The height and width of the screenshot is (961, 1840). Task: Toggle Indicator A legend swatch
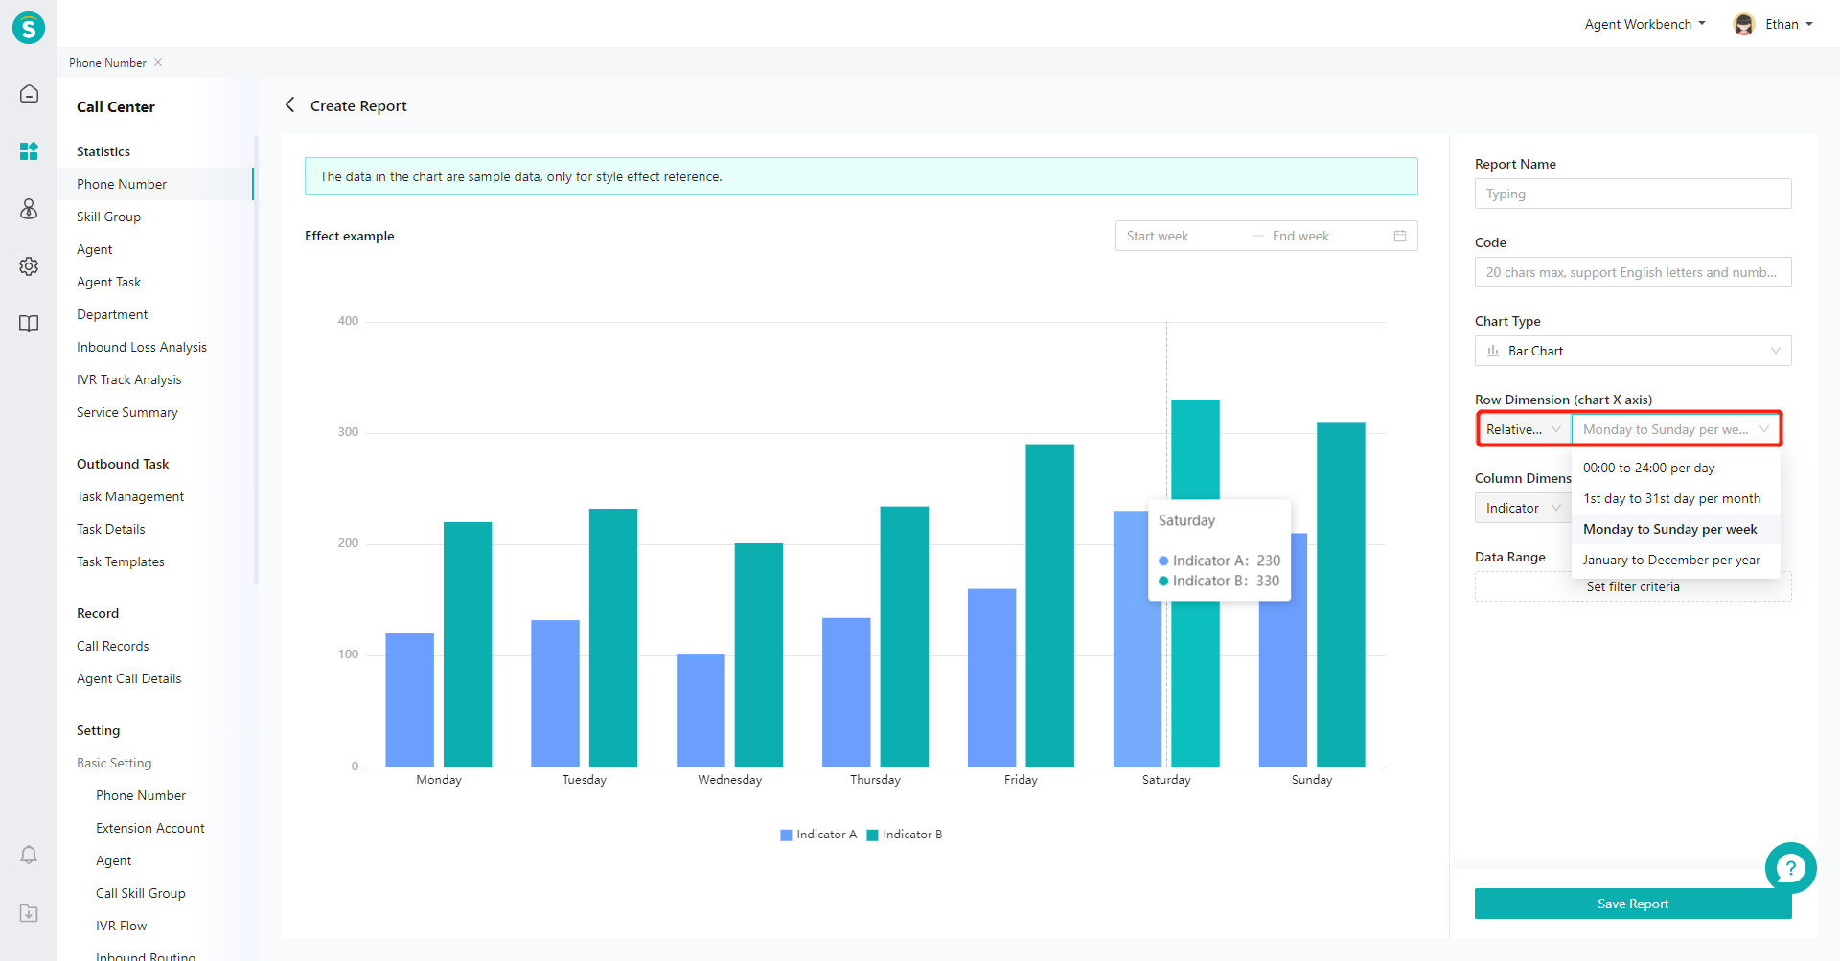[x=786, y=835]
